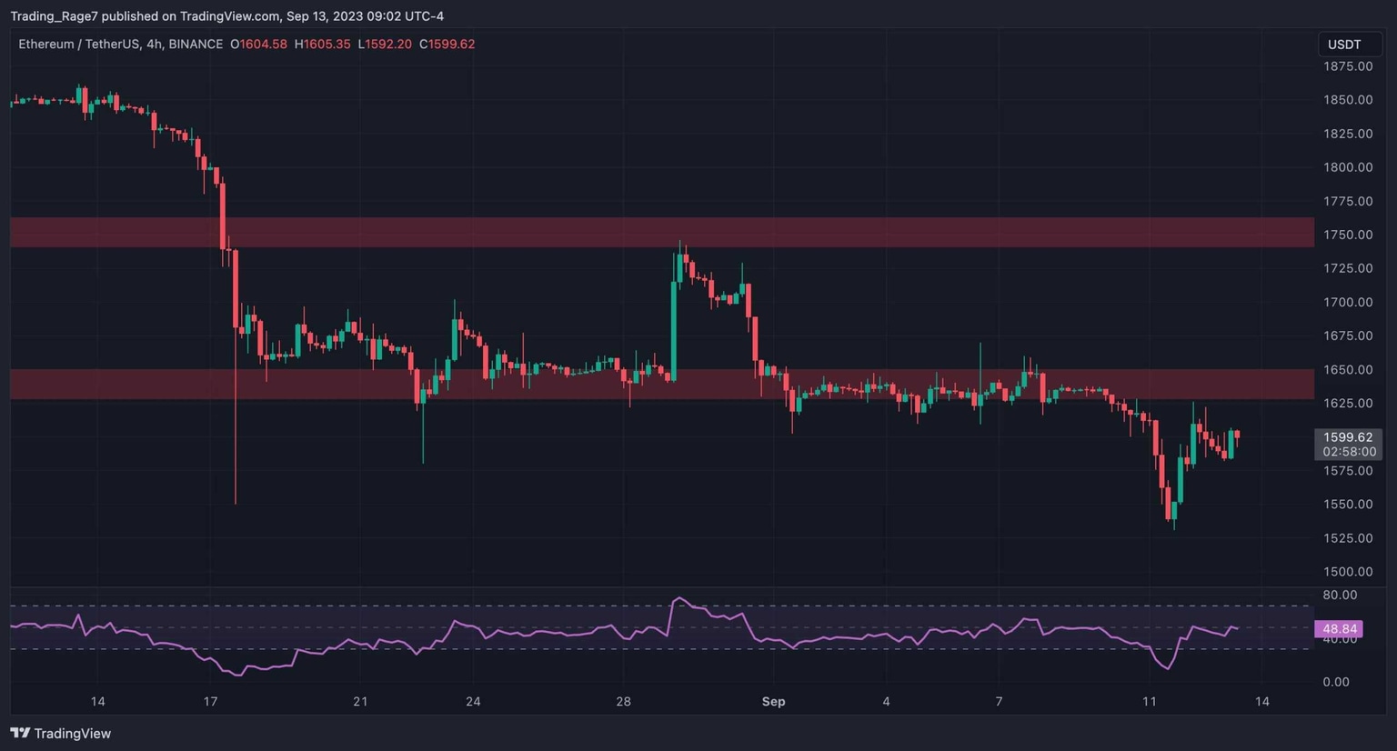The width and height of the screenshot is (1397, 751).
Task: Click the 11 date label on the time axis
Action: [x=1149, y=701]
